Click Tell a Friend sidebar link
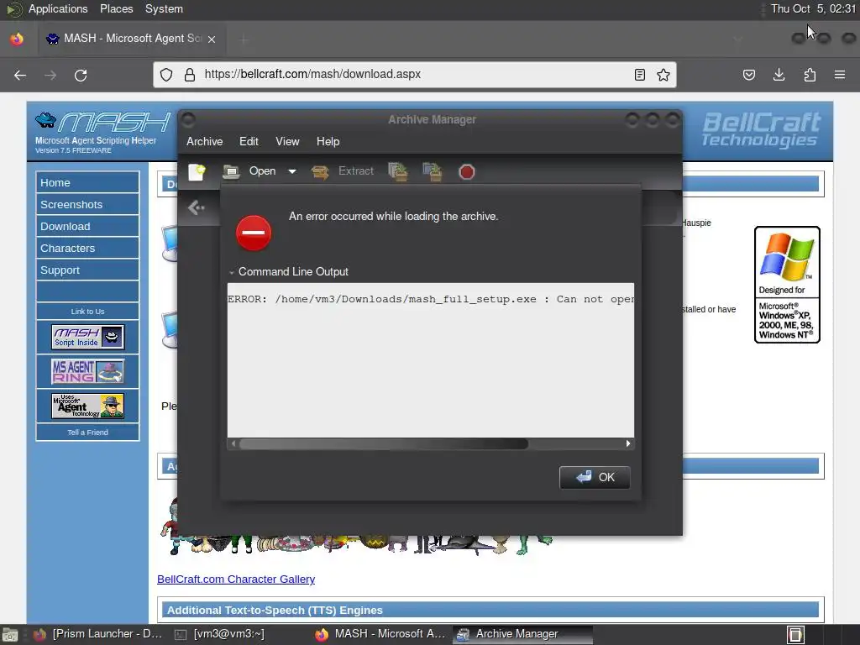The height and width of the screenshot is (645, 860). 87,433
